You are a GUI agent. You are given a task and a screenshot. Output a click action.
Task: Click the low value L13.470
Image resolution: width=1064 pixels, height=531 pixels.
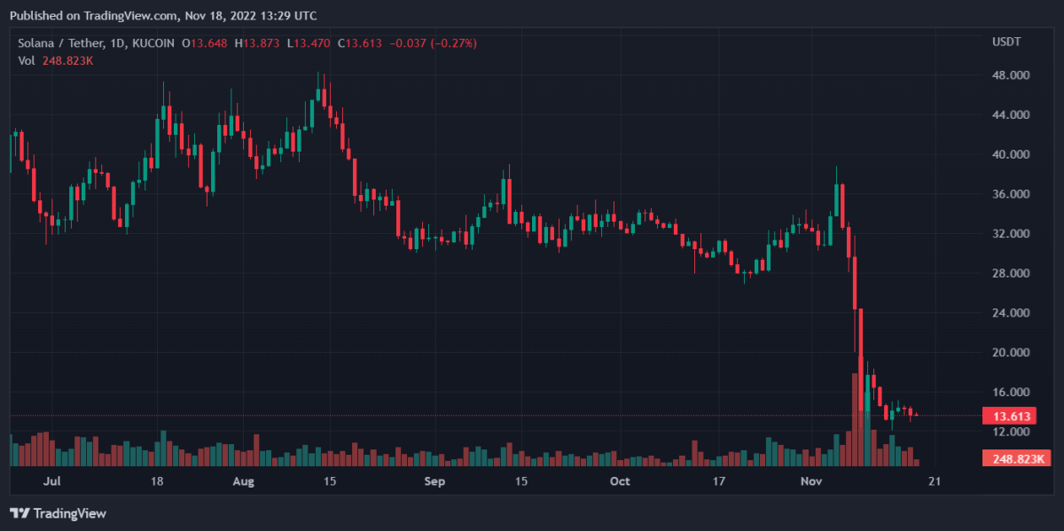click(308, 43)
